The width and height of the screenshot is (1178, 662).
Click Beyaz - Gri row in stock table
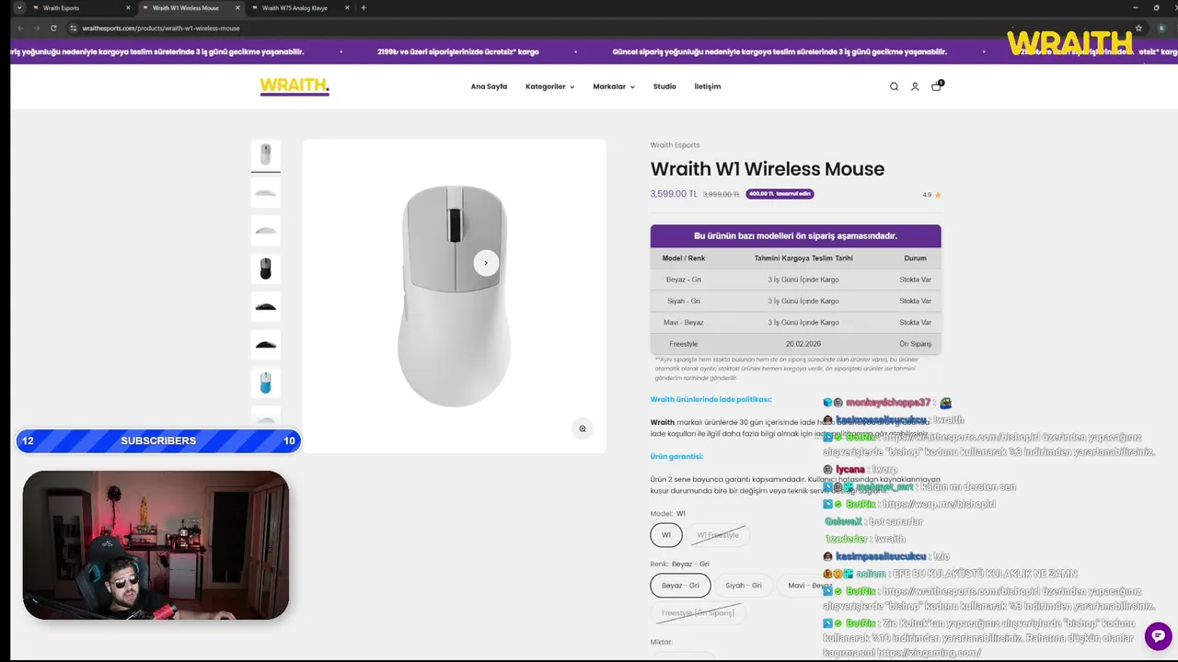[795, 280]
